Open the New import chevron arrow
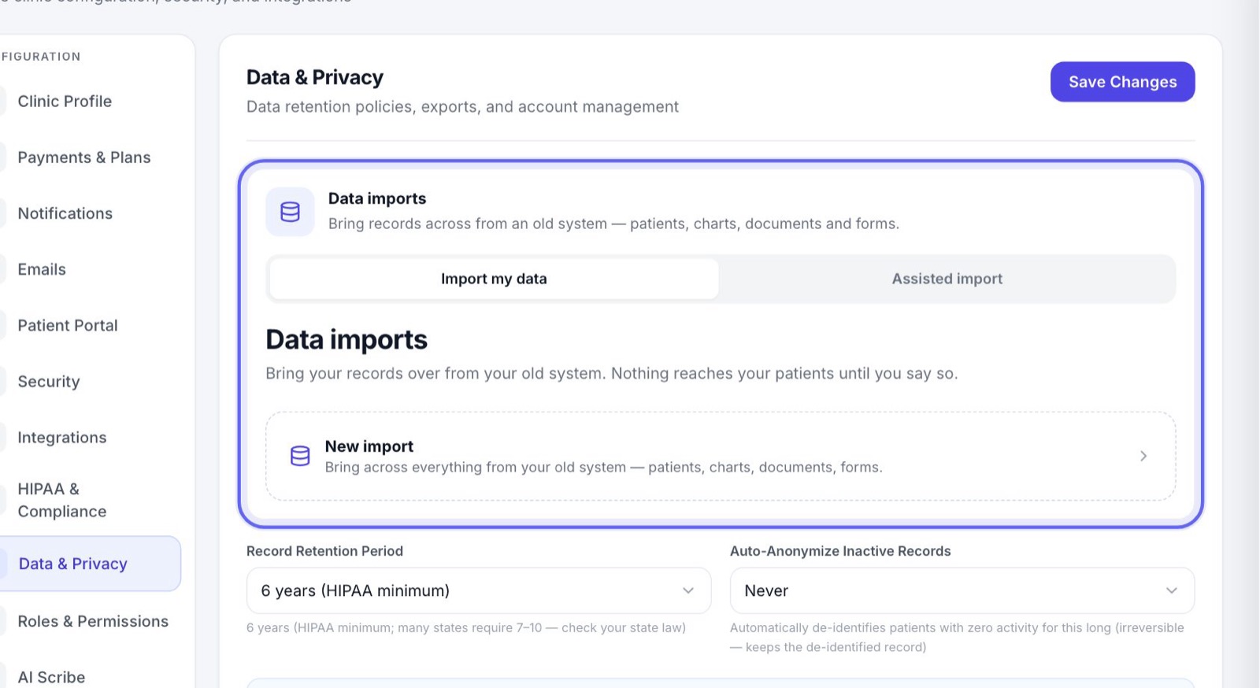This screenshot has height=688, width=1260. click(x=1143, y=456)
